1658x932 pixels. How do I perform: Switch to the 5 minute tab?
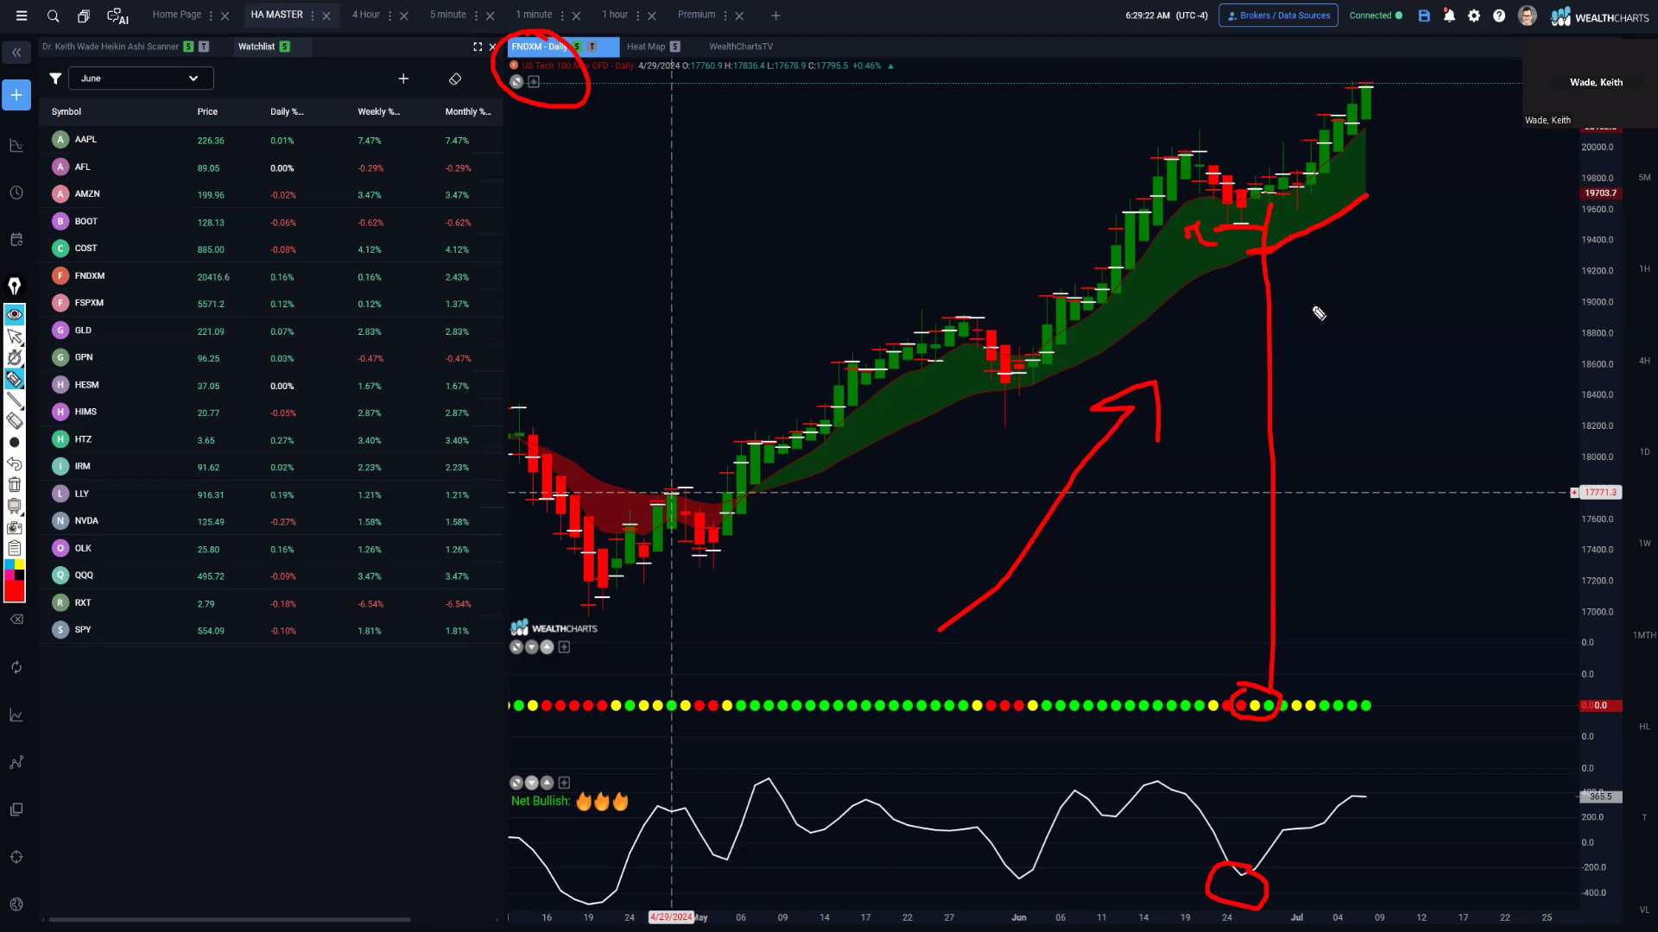pyautogui.click(x=448, y=15)
